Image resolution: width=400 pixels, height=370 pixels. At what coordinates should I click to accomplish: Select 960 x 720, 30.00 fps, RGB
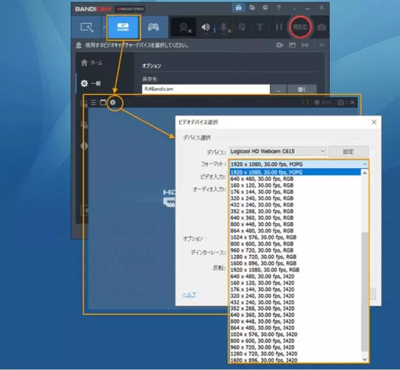[x=295, y=250]
